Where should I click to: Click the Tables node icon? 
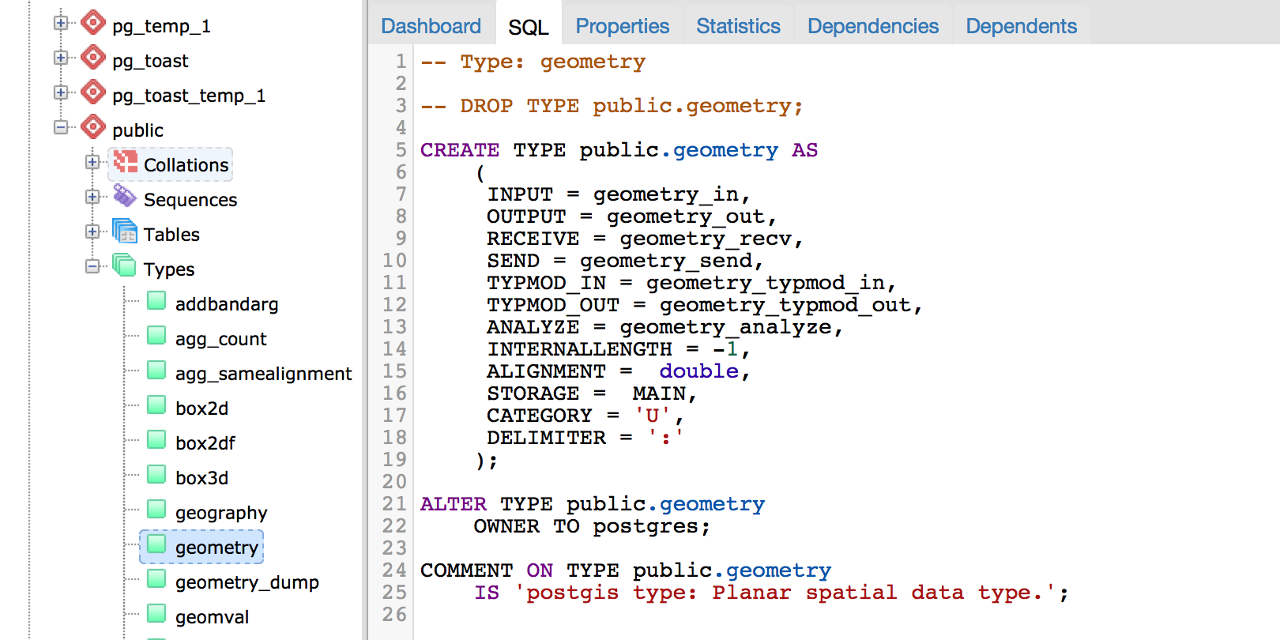pyautogui.click(x=125, y=232)
